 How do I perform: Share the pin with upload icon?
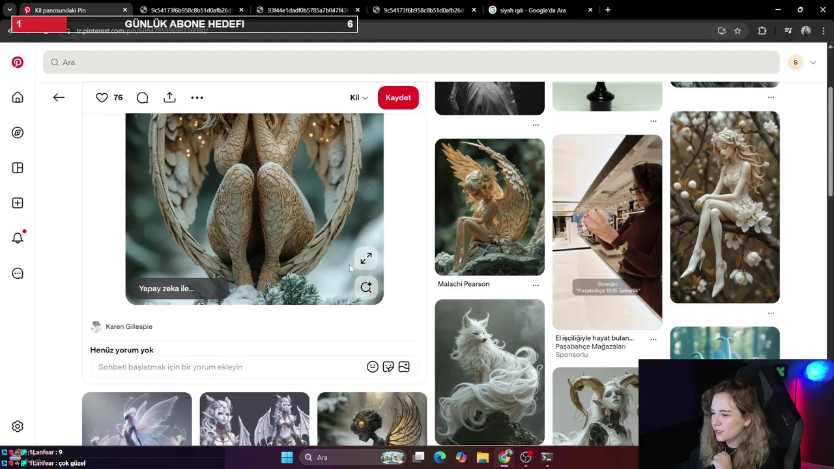pyautogui.click(x=169, y=98)
